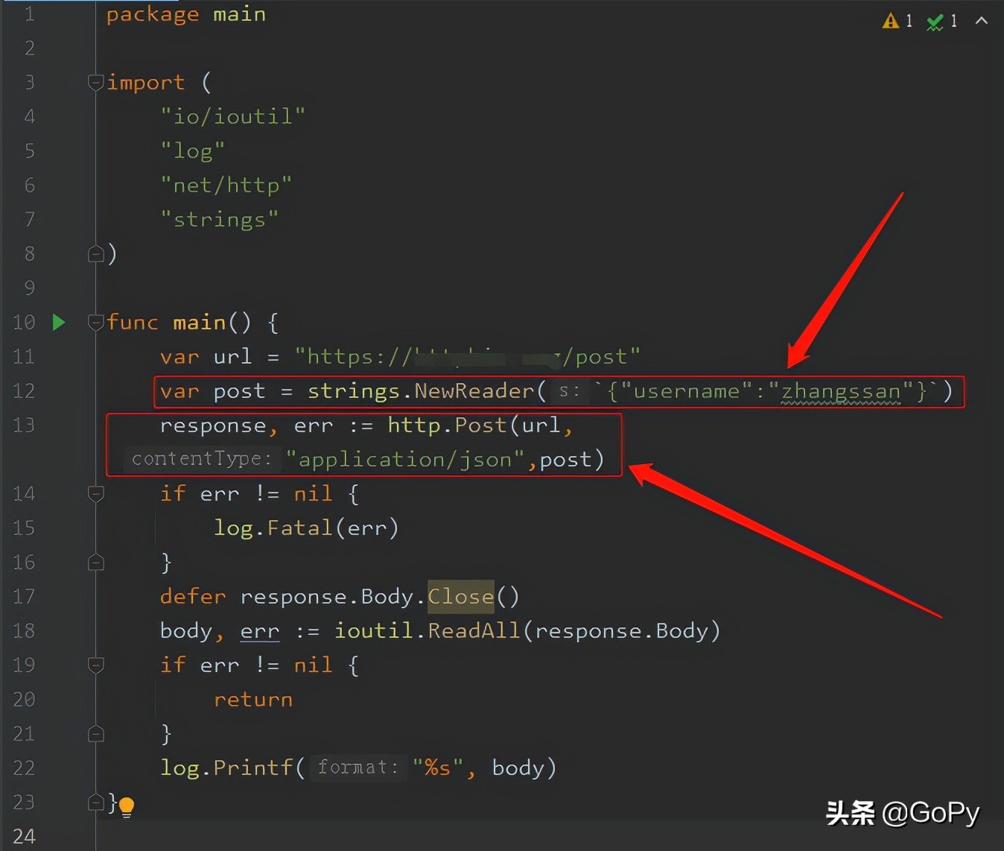The width and height of the screenshot is (1004, 851).
Task: Fold closing brace marker on line 21
Action: point(95,733)
